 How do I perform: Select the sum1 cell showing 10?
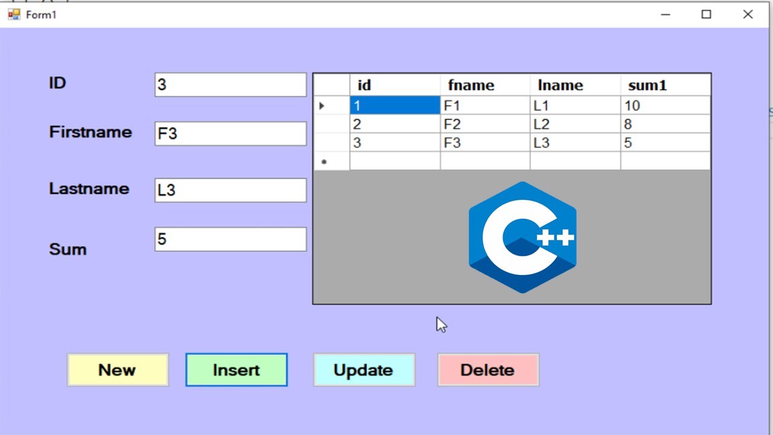pyautogui.click(x=666, y=106)
